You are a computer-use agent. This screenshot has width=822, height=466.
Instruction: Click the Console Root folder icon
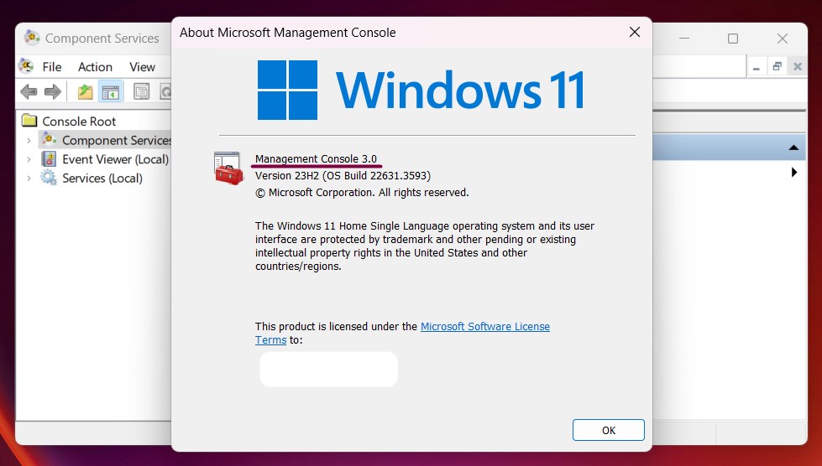pyautogui.click(x=29, y=121)
